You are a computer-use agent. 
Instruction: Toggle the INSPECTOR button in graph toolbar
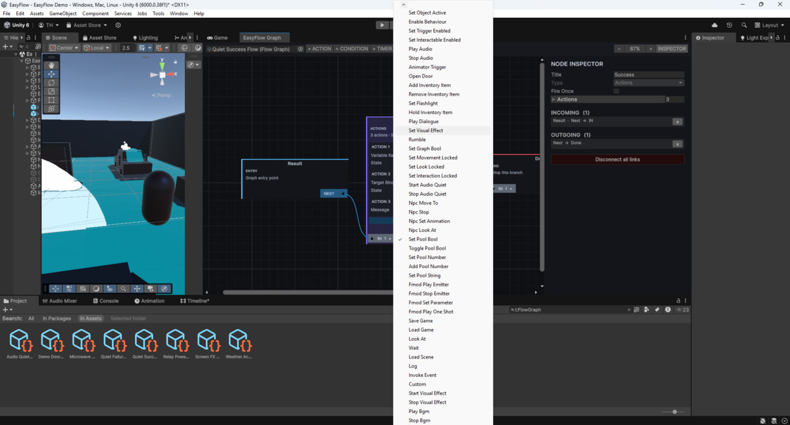click(x=671, y=49)
